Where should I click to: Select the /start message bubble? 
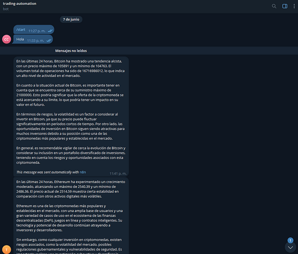tap(34, 30)
